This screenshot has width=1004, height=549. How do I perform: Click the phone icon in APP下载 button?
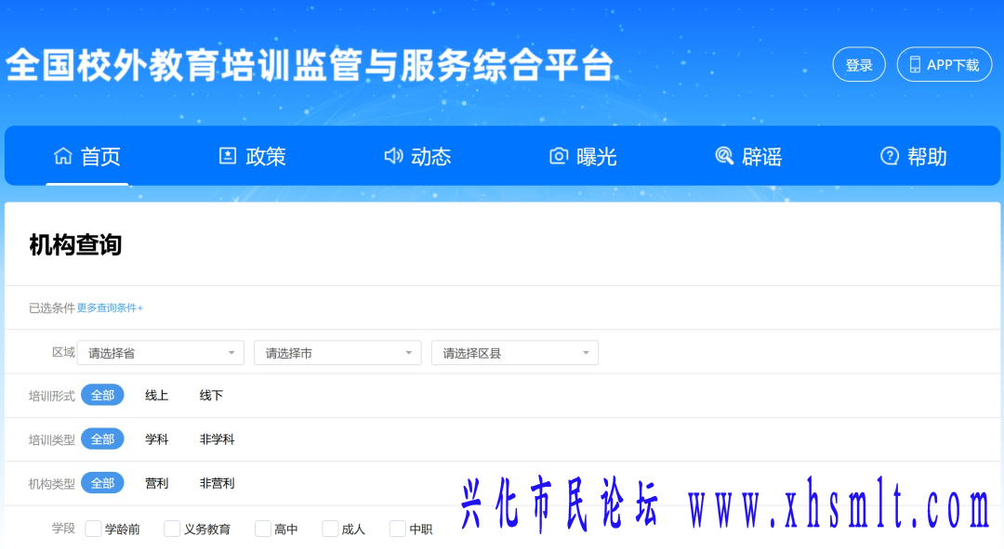click(915, 65)
